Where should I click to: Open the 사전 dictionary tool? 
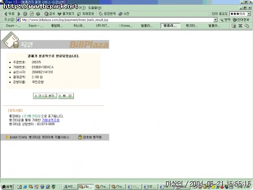click(124, 14)
